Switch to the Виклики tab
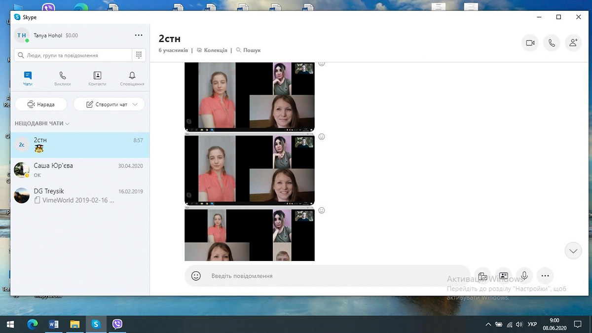The width and height of the screenshot is (592, 333). [63, 78]
